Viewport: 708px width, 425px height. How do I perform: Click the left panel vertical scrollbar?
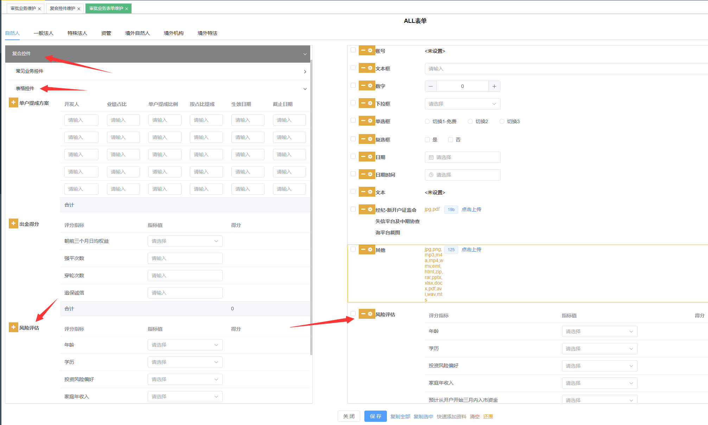coord(311,208)
